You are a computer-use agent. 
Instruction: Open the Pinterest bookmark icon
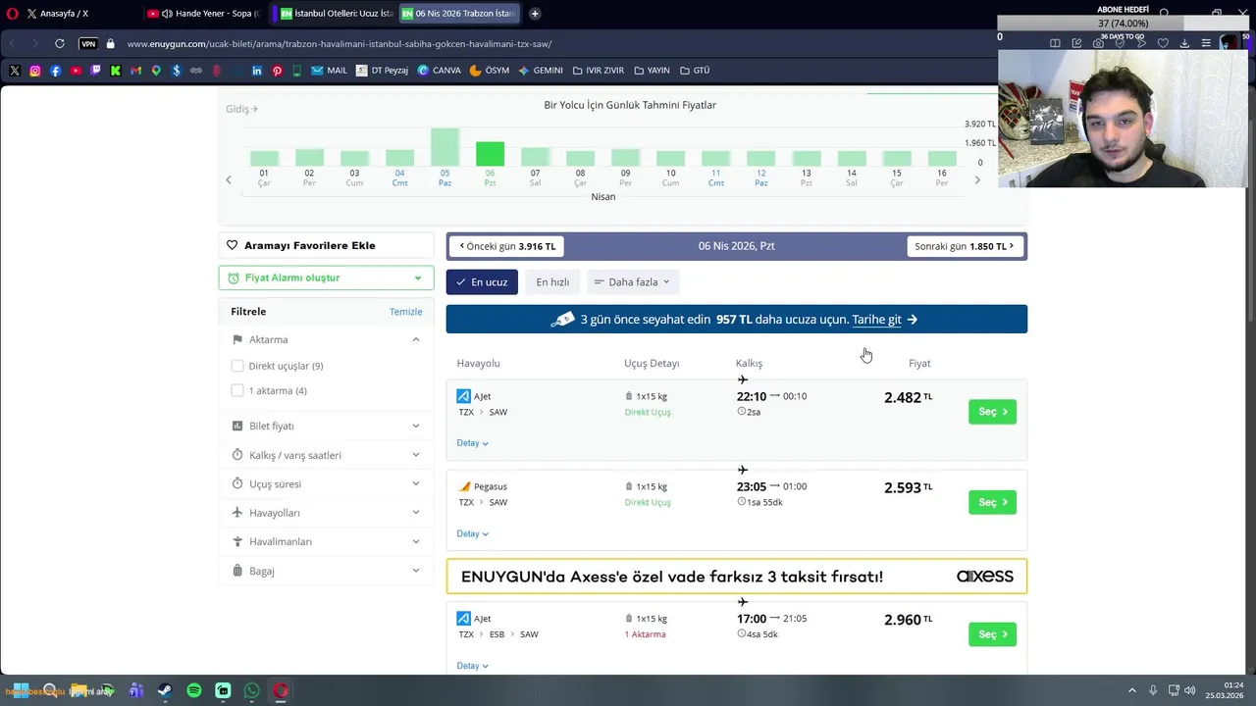point(278,71)
